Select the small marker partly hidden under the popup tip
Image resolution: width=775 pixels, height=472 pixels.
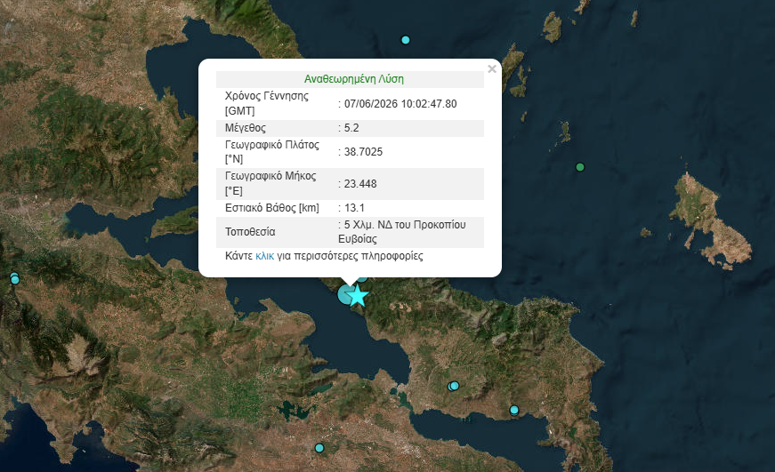point(362,278)
